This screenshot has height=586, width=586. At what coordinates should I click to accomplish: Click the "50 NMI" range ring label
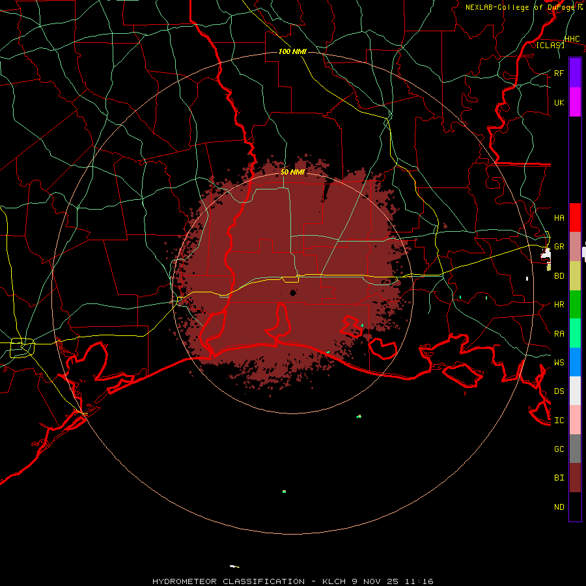coord(292,172)
